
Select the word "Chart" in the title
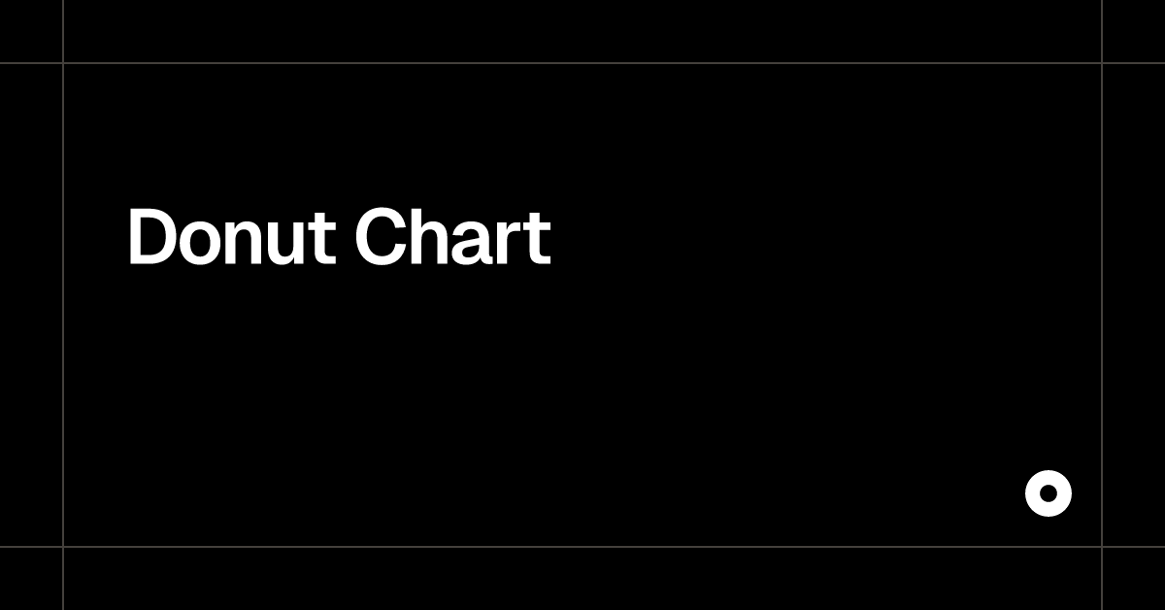point(452,237)
